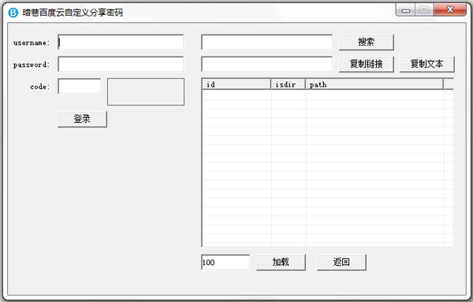Screen dimensions: 473x302
Task: Click the username input field
Action: (x=121, y=42)
